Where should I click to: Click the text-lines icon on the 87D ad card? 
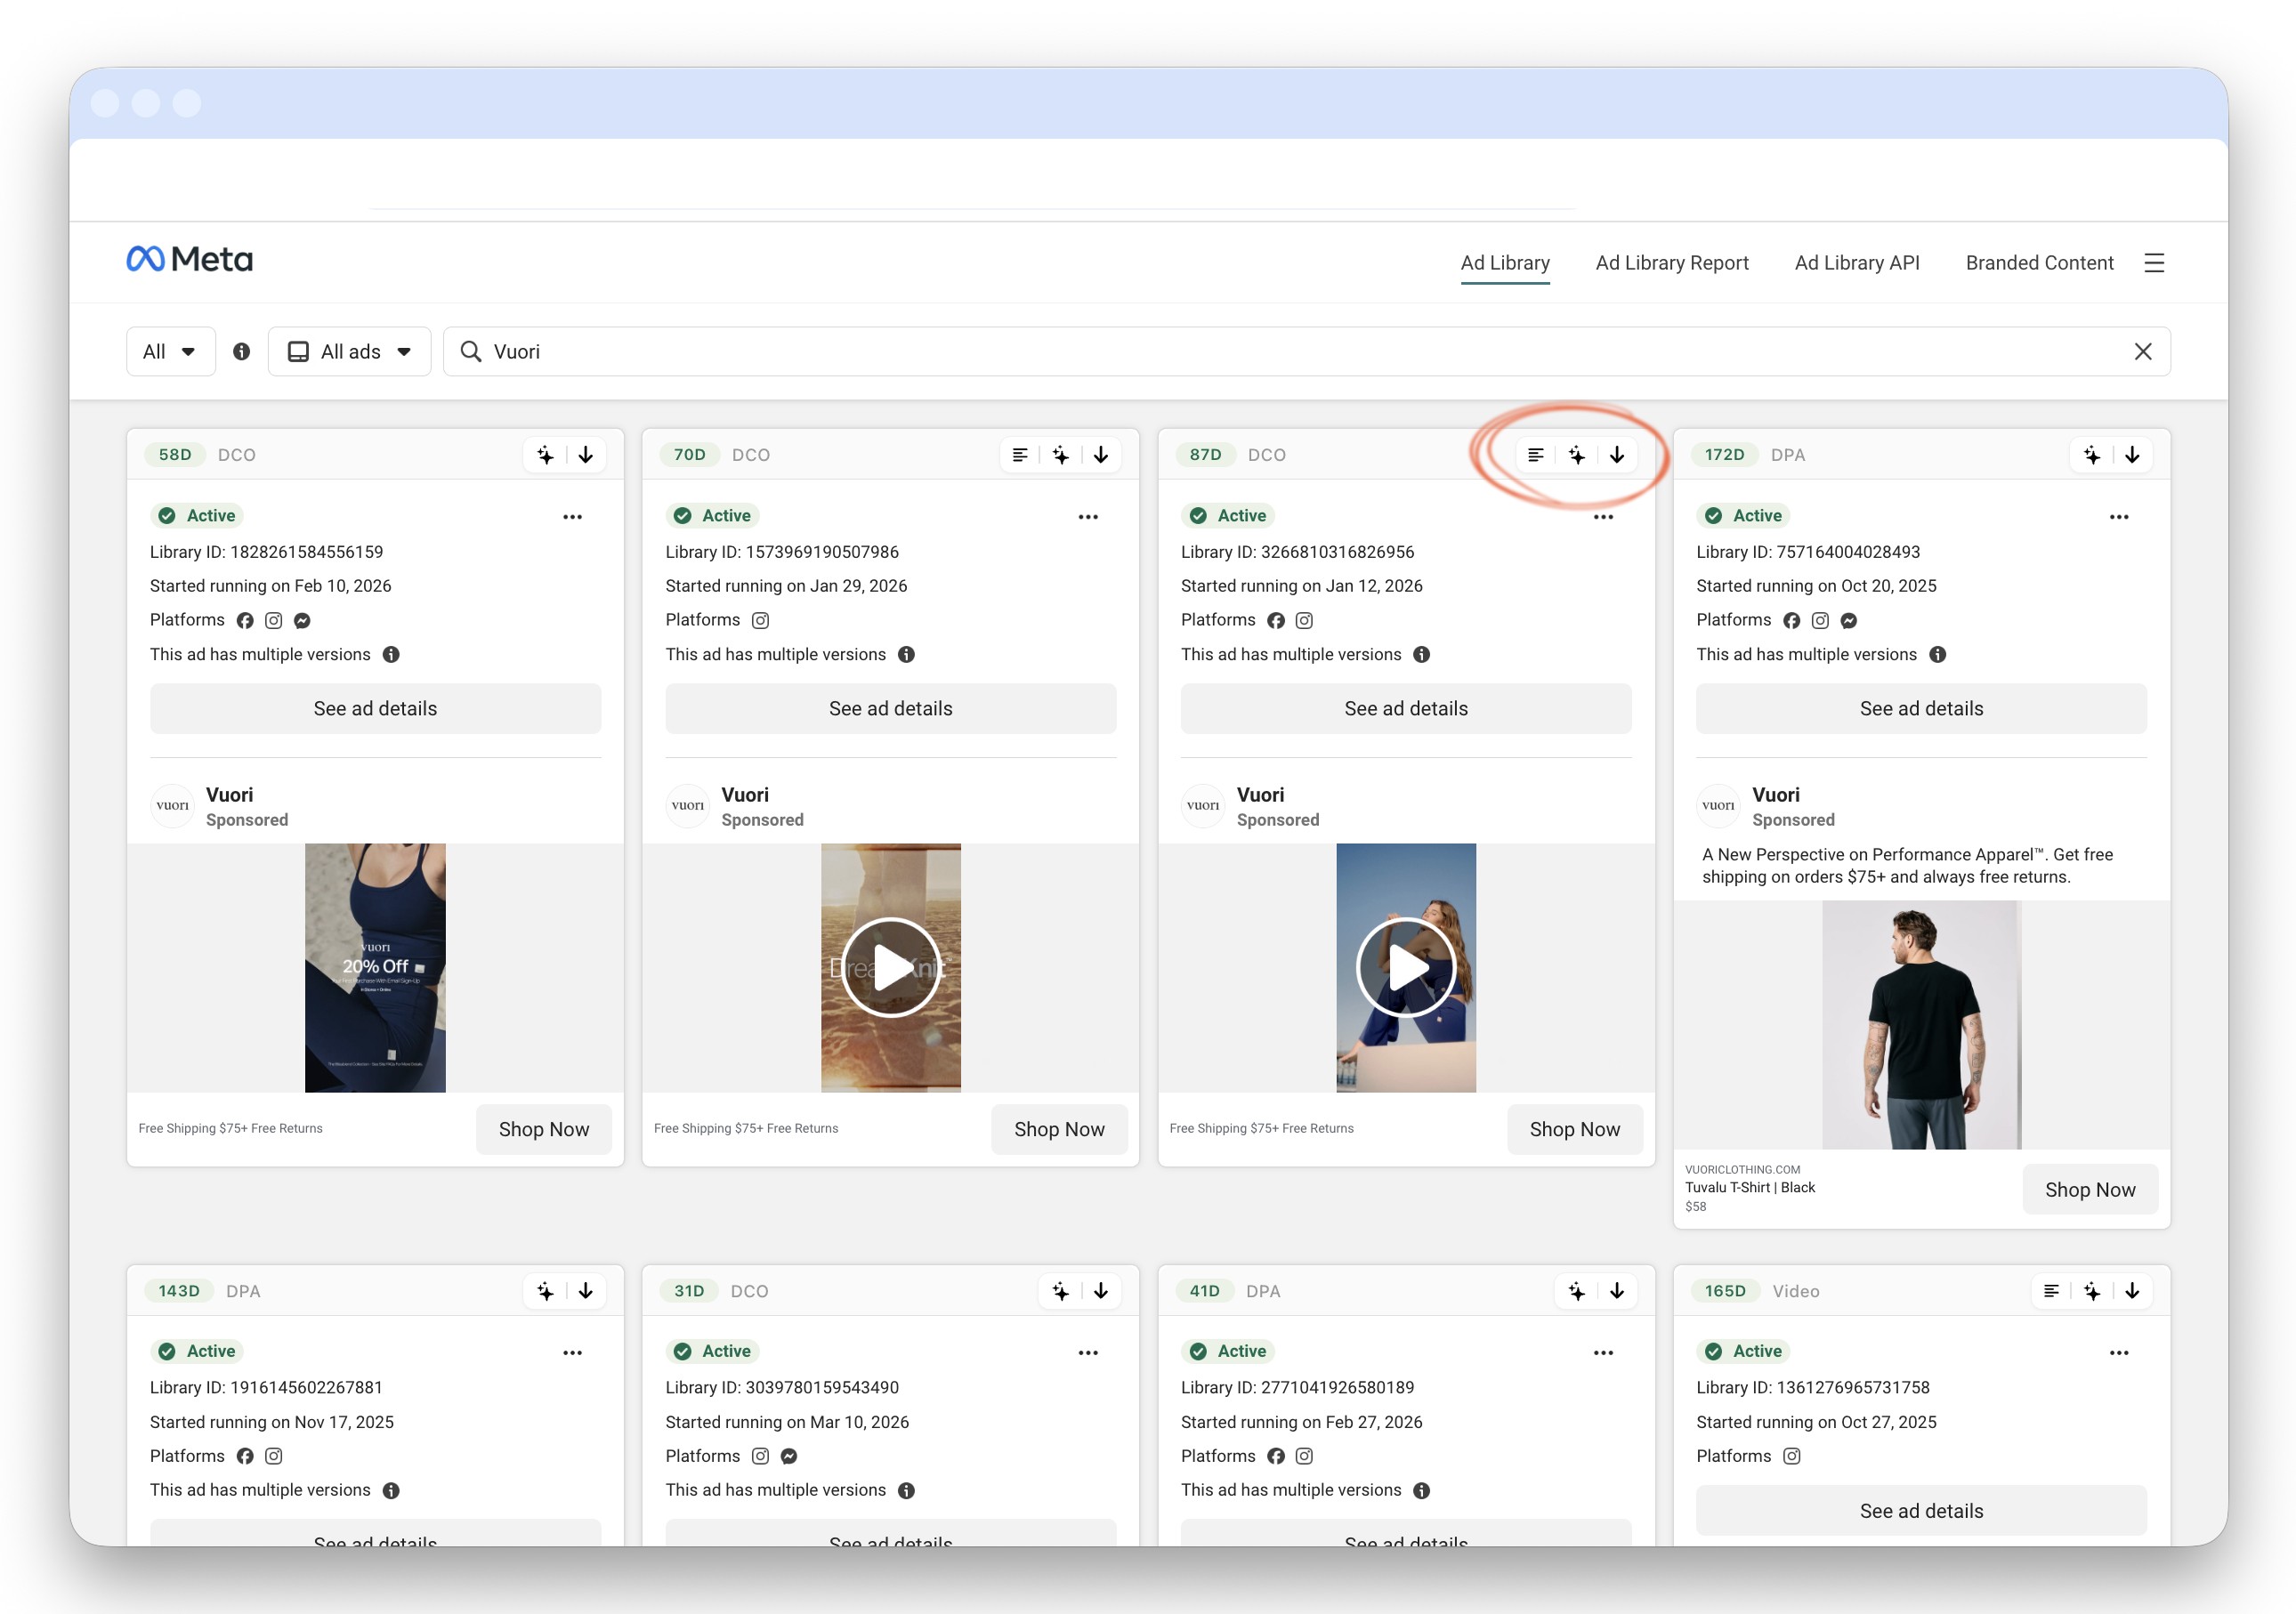click(1536, 455)
